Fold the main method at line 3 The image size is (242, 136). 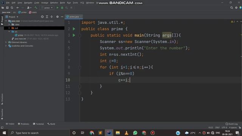pyautogui.click(x=80, y=36)
